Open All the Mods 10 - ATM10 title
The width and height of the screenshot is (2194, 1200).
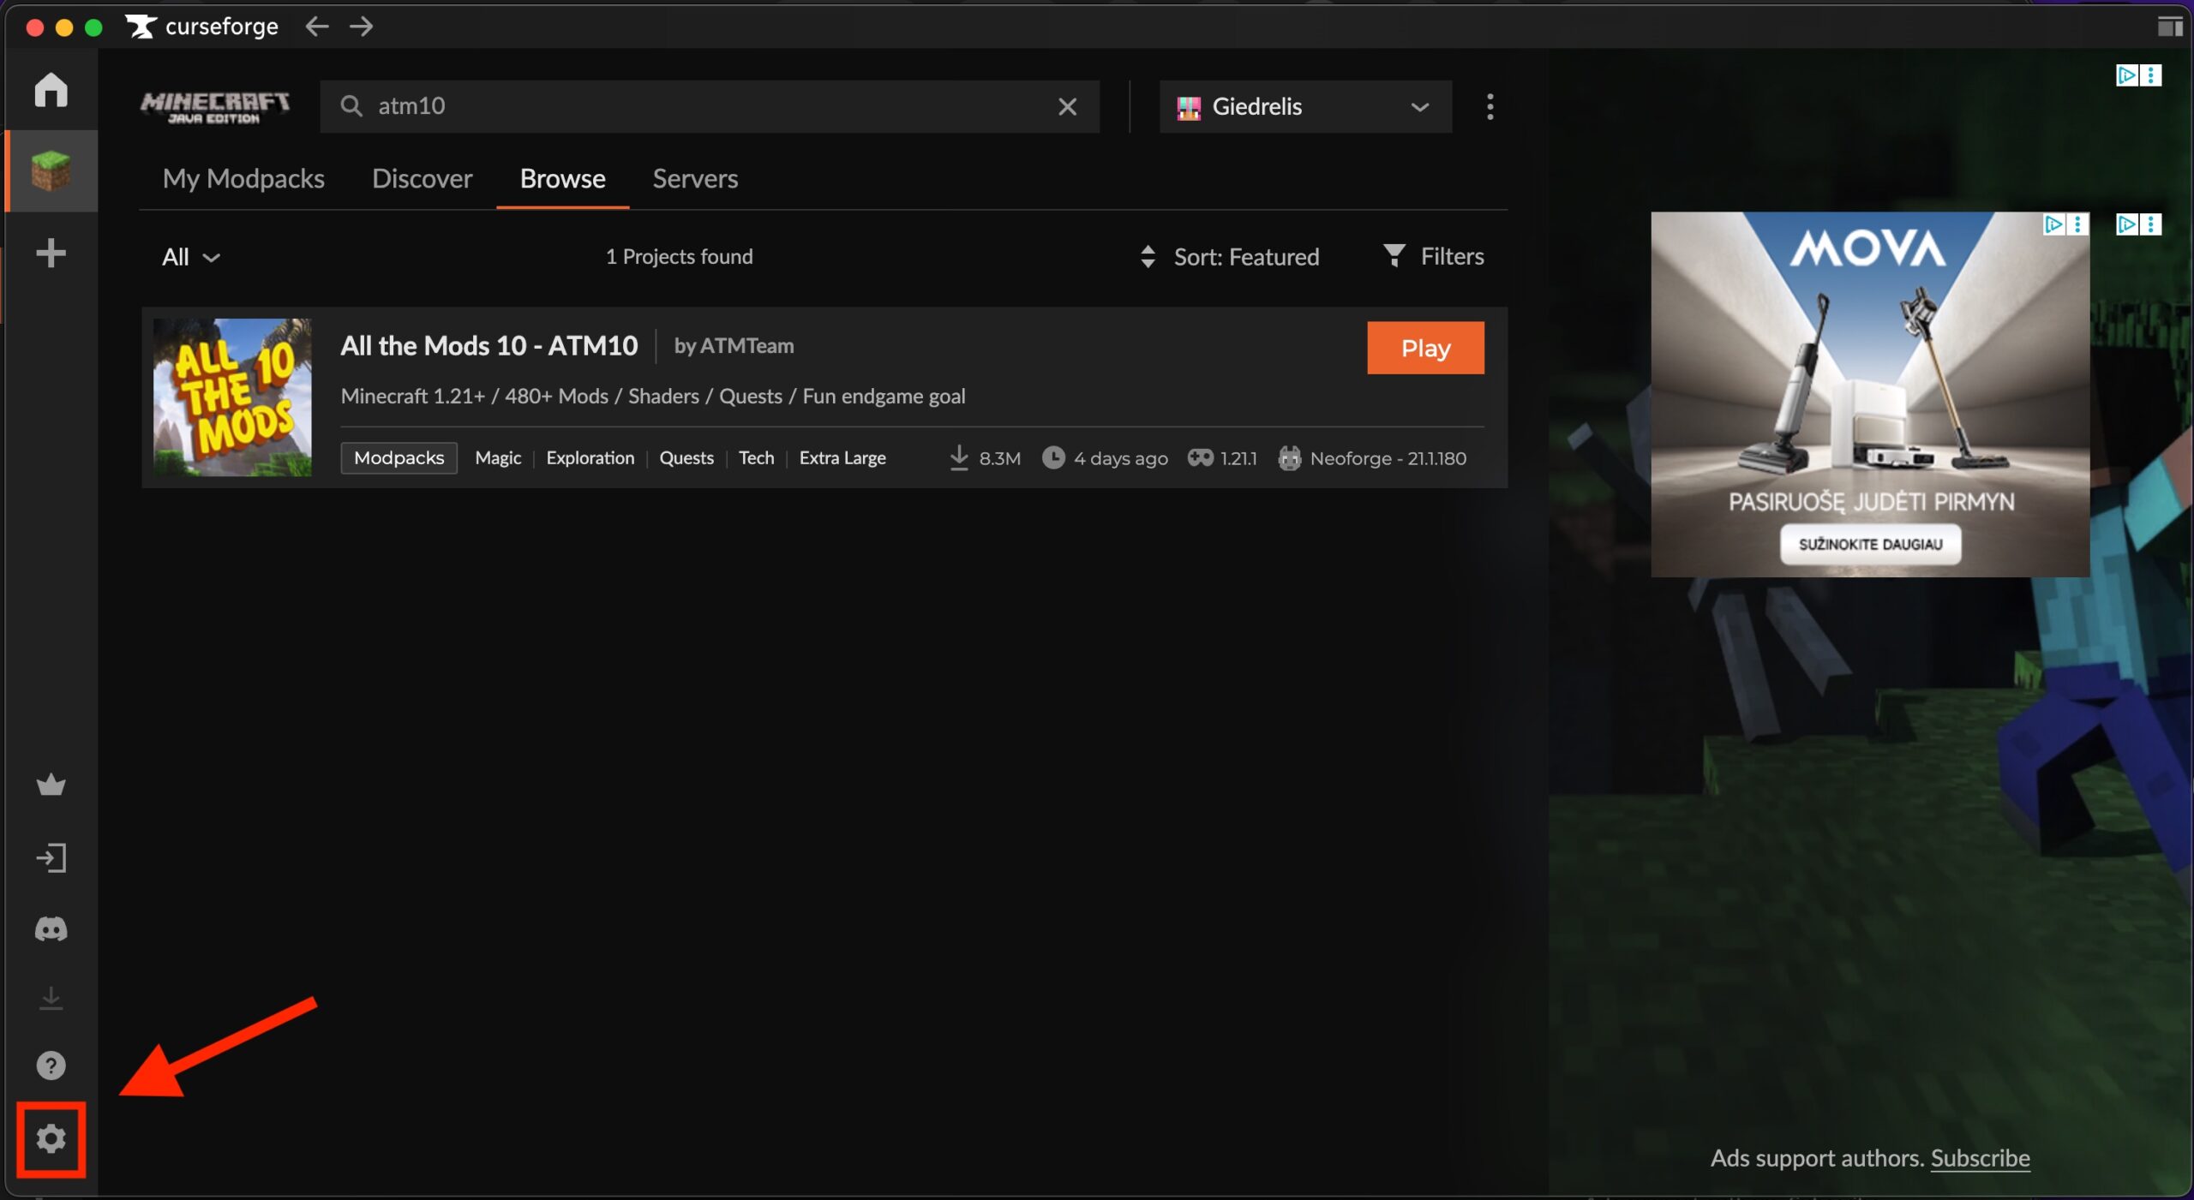489,345
